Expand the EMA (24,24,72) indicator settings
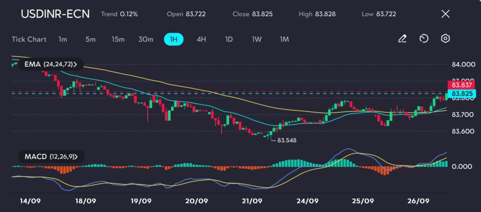 point(50,64)
